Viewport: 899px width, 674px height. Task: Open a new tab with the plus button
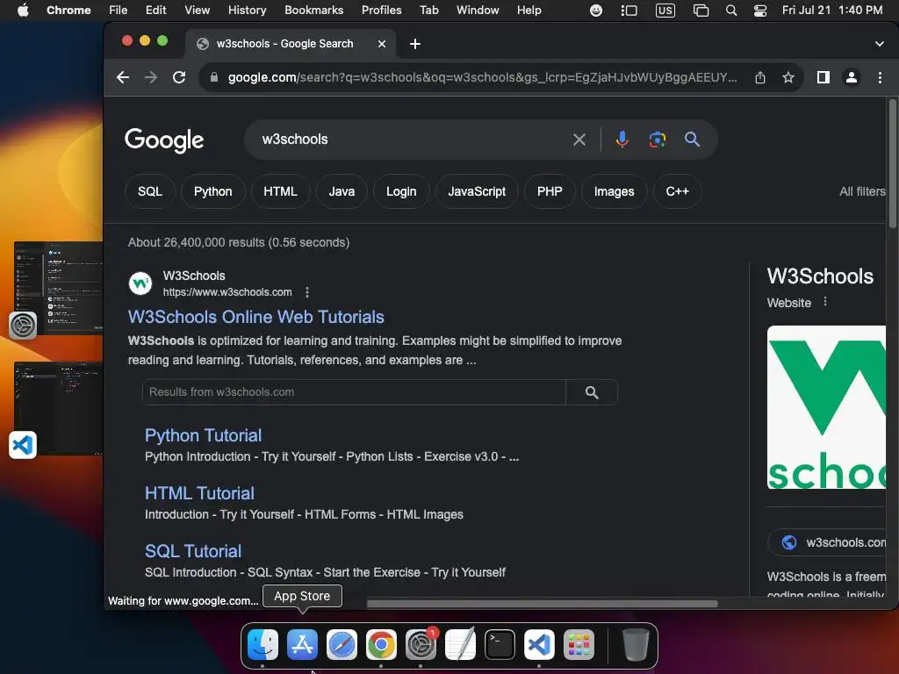tap(415, 44)
